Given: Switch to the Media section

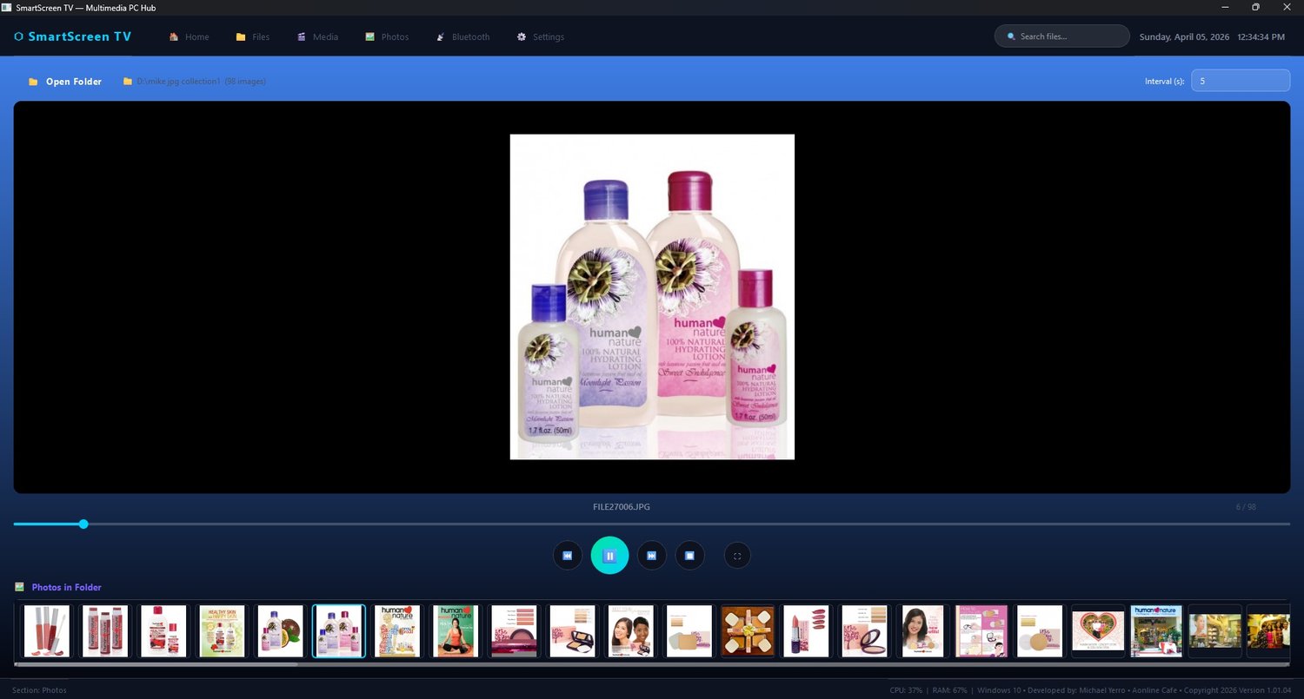Looking at the screenshot, I should (317, 36).
